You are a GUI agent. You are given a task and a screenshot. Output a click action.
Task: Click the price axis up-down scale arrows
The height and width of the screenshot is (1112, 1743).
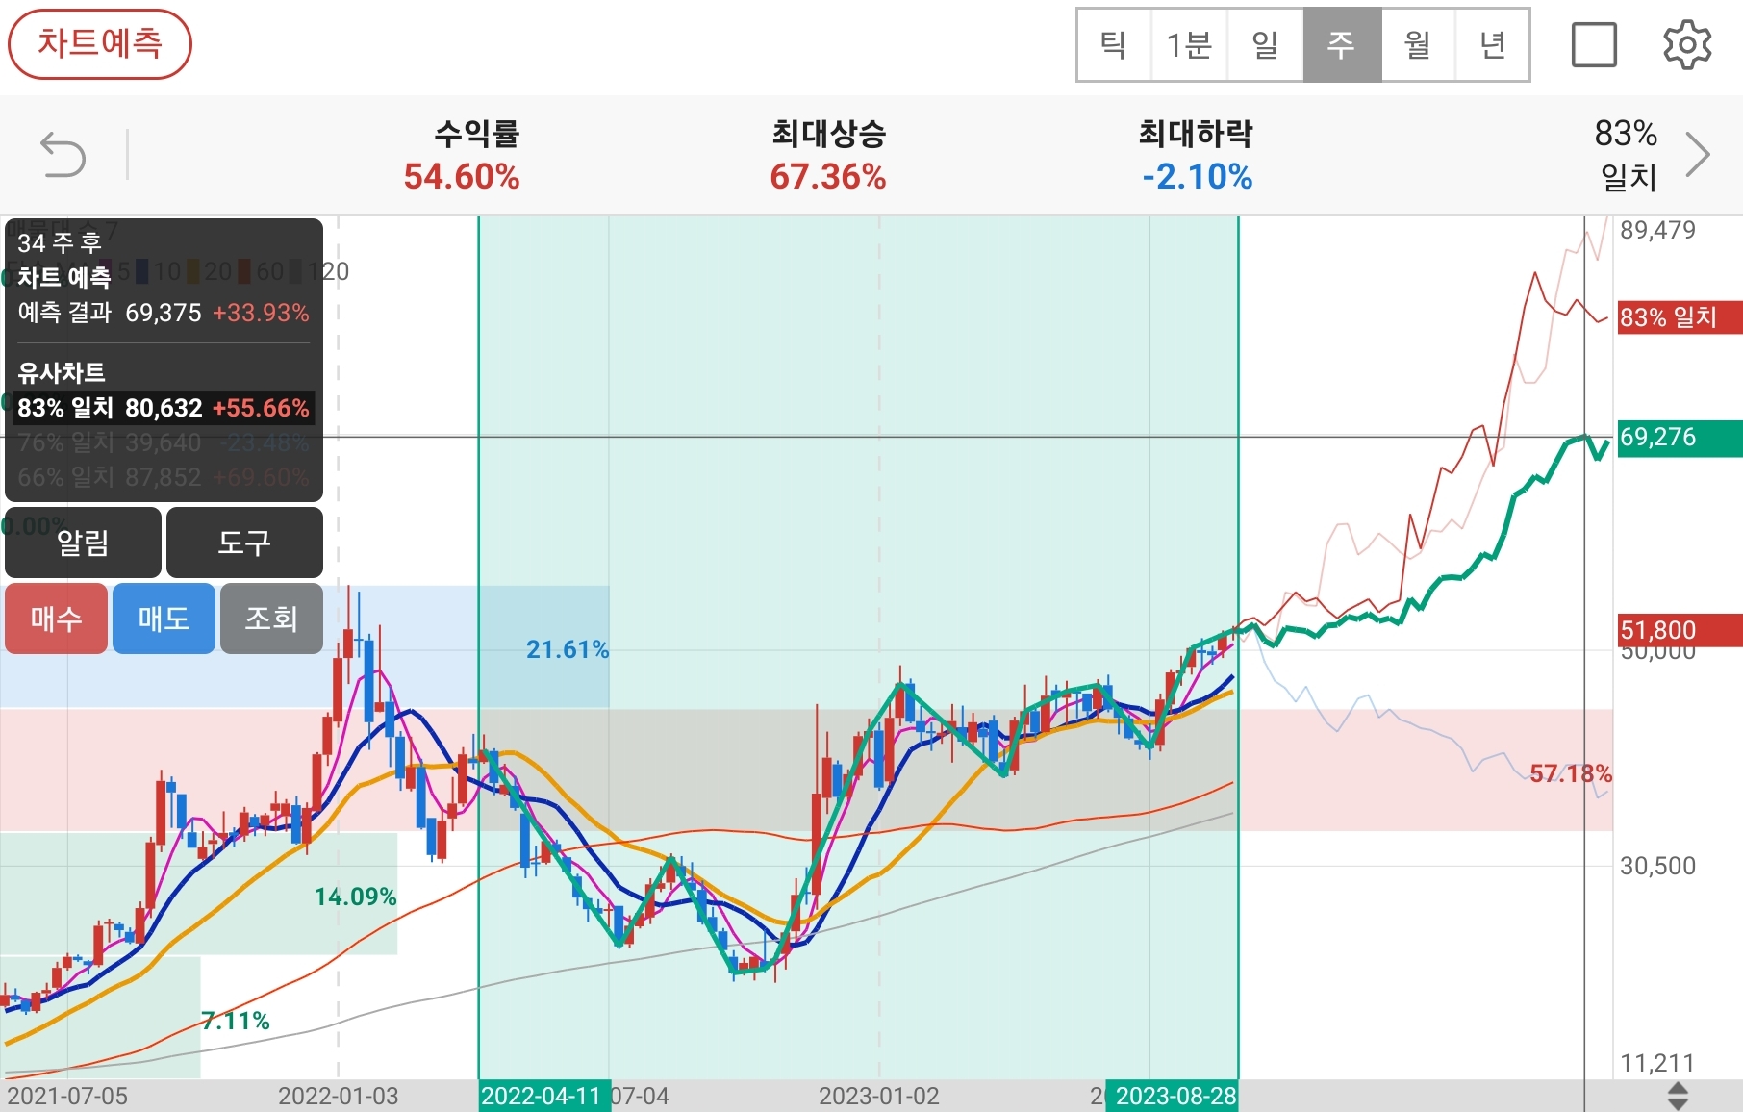[x=1678, y=1096]
